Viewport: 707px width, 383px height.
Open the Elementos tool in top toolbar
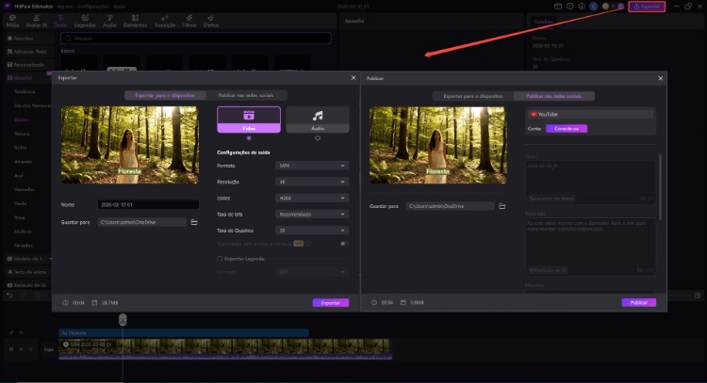point(137,21)
